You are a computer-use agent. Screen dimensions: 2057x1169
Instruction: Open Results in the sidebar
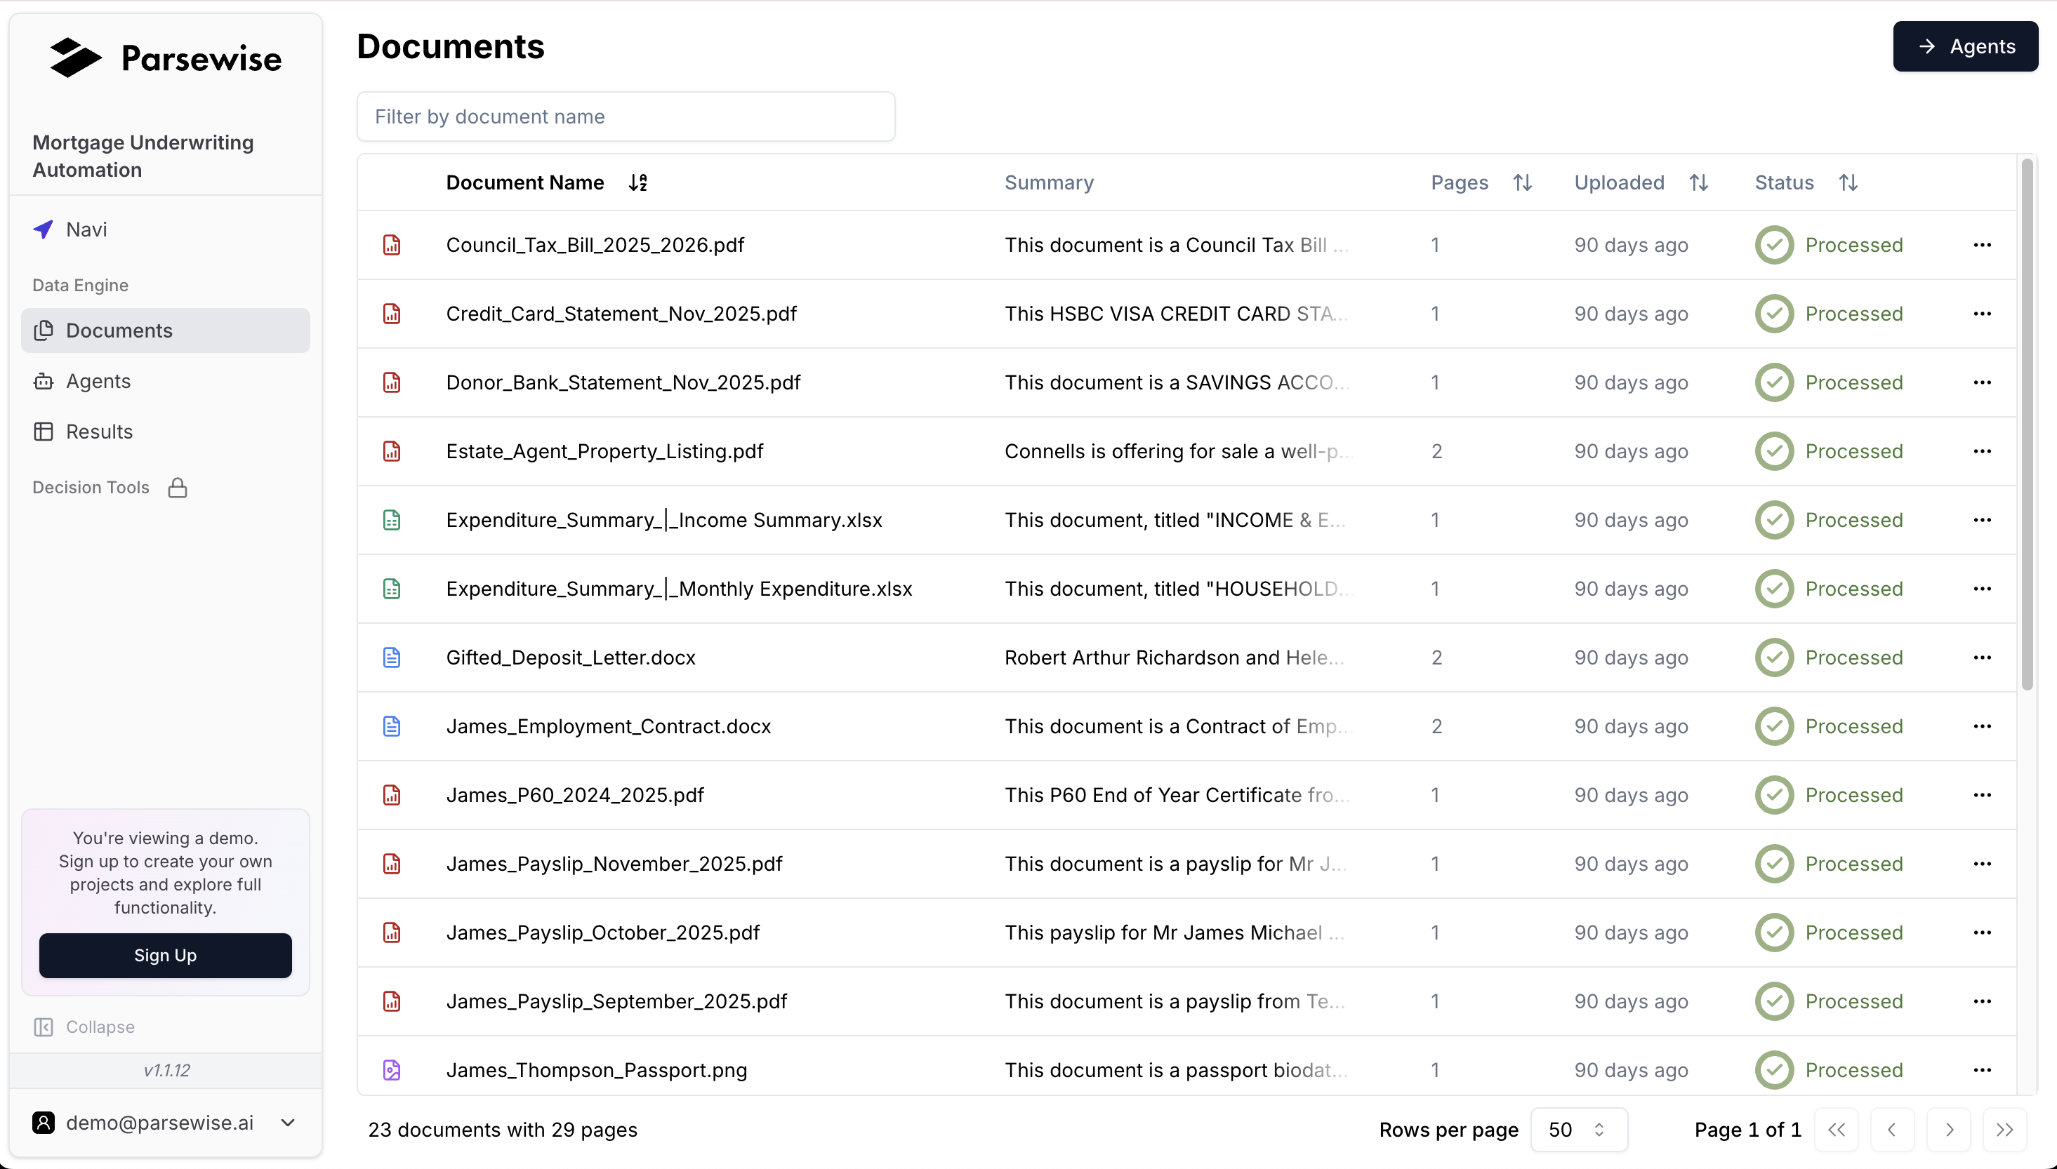(x=166, y=432)
